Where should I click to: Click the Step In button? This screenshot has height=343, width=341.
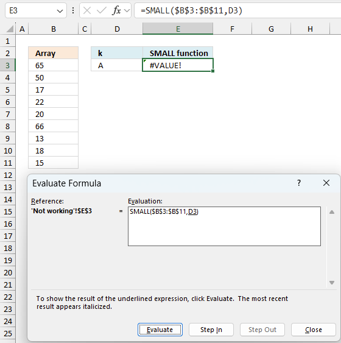click(x=211, y=330)
